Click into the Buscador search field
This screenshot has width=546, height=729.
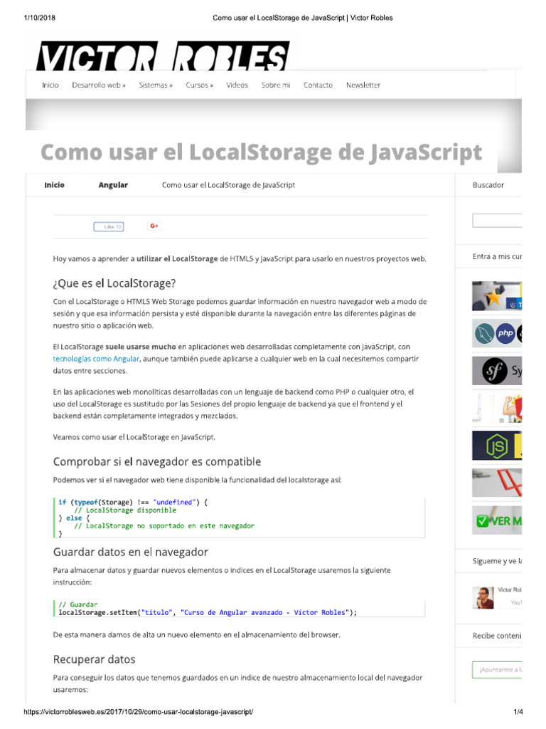tap(497, 221)
